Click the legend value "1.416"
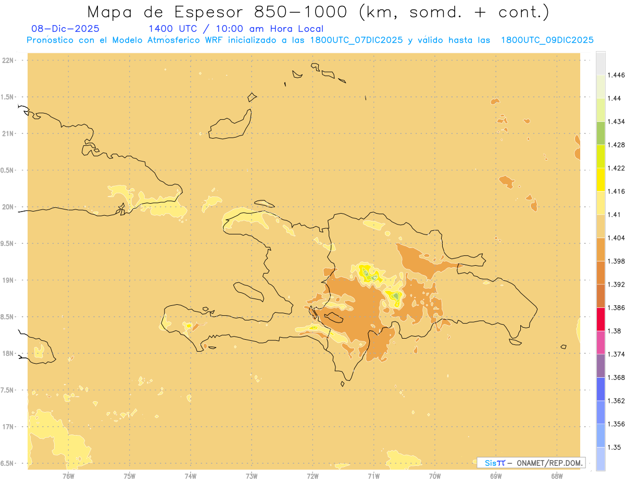This screenshot has height=483, width=625. (x=616, y=192)
